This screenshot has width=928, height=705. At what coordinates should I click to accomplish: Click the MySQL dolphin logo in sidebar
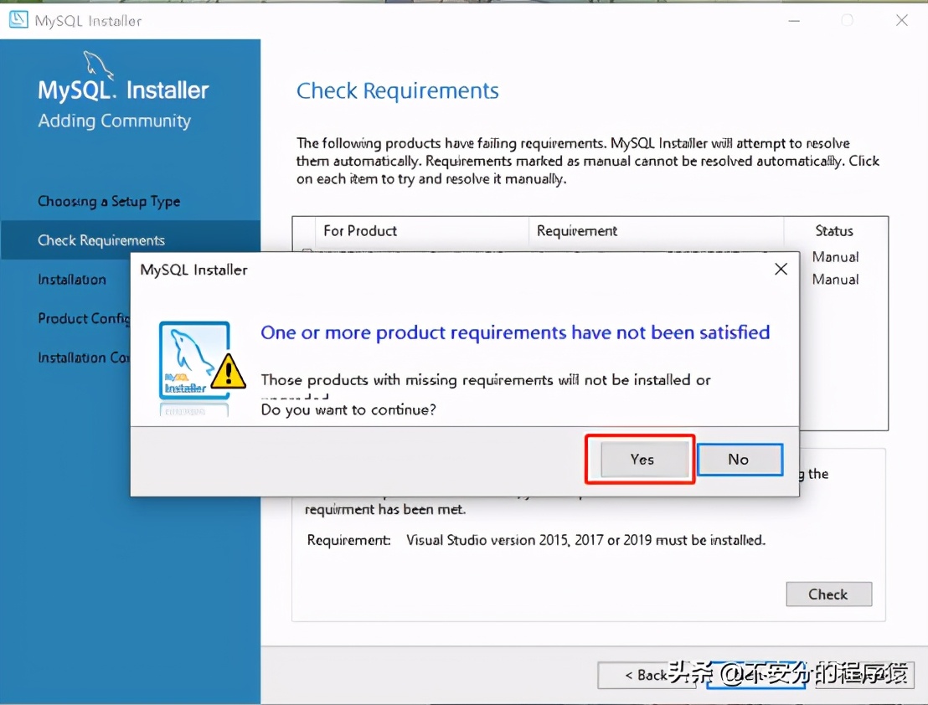pyautogui.click(x=98, y=64)
